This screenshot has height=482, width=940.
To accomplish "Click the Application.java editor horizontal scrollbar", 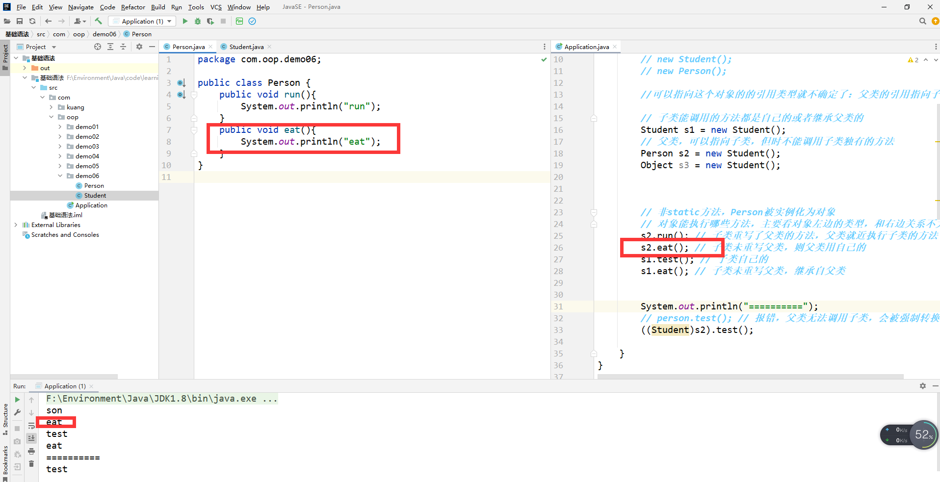I will [751, 377].
